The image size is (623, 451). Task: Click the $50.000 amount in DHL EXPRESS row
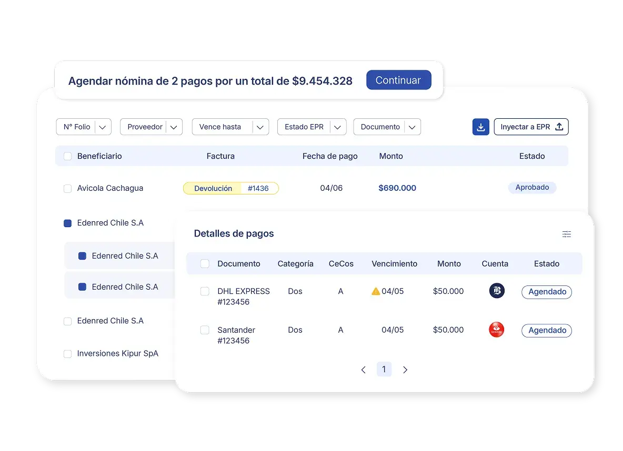point(448,291)
